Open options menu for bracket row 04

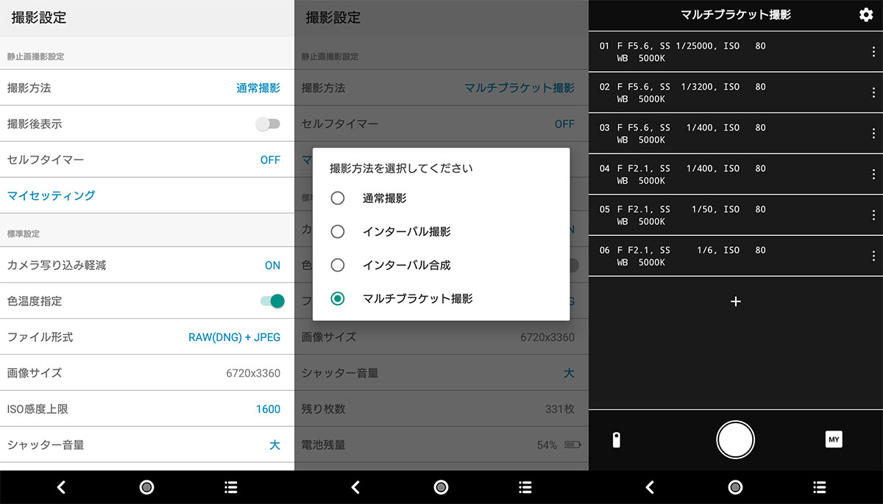[x=873, y=174]
